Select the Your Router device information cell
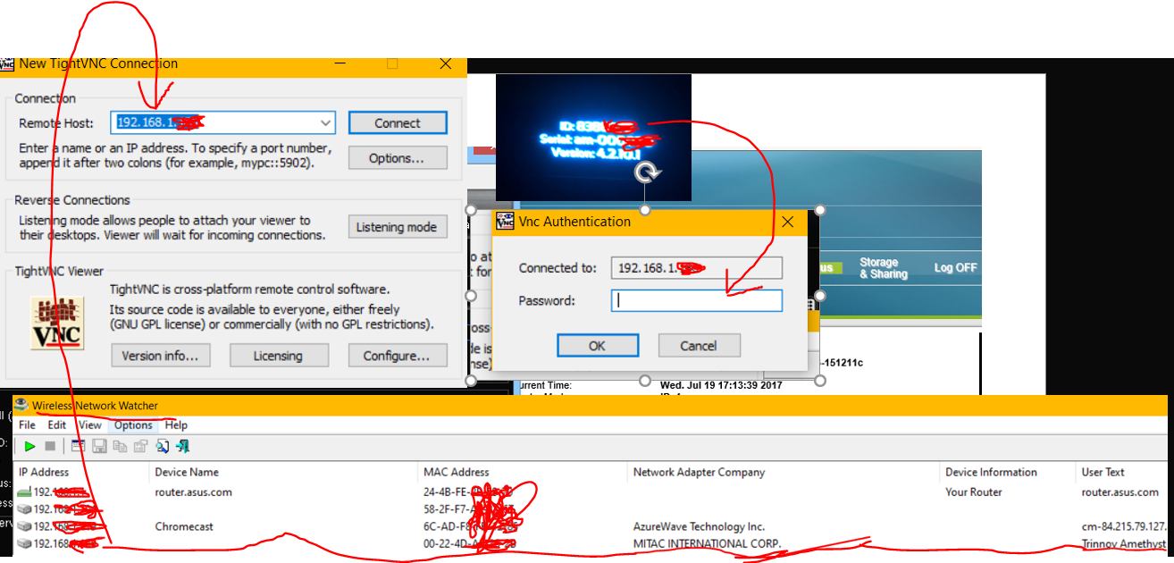Image resolution: width=1174 pixels, height=563 pixels. click(x=974, y=492)
